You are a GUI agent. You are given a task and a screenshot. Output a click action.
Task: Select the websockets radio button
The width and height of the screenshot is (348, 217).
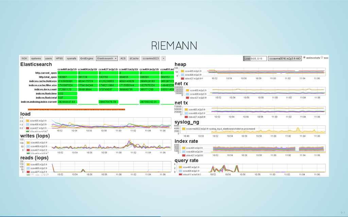[304, 57]
